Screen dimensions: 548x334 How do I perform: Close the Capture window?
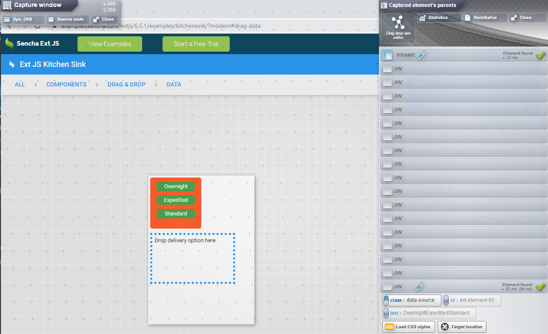[x=104, y=19]
